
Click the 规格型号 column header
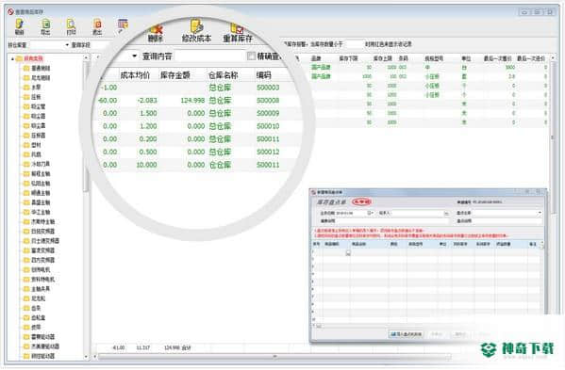(434, 58)
